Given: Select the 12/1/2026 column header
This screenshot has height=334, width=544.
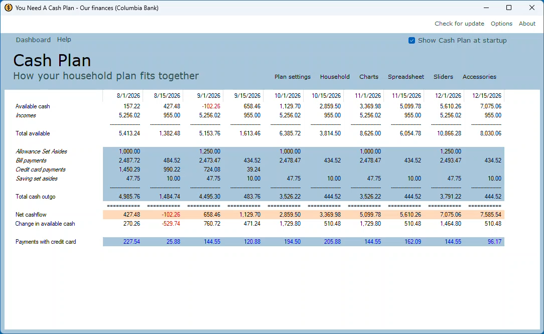Looking at the screenshot, I should click(448, 96).
